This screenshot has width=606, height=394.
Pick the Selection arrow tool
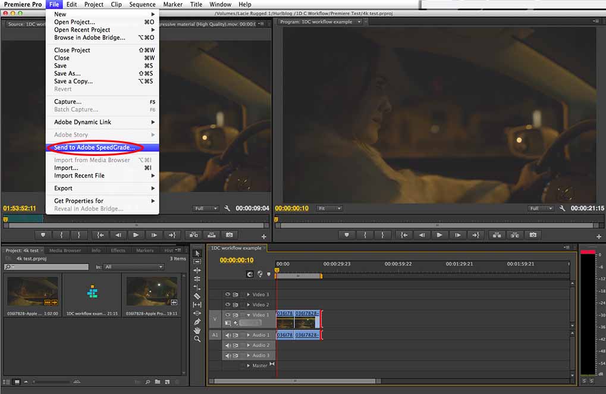[197, 254]
